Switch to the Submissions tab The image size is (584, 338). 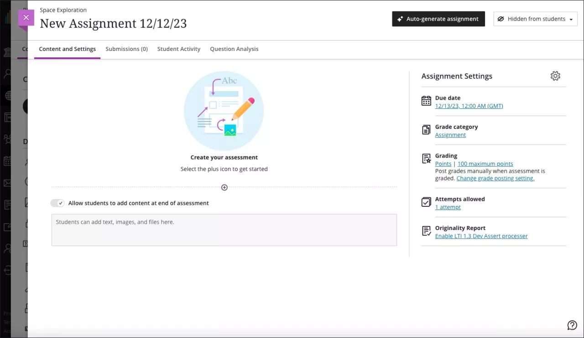(126, 49)
